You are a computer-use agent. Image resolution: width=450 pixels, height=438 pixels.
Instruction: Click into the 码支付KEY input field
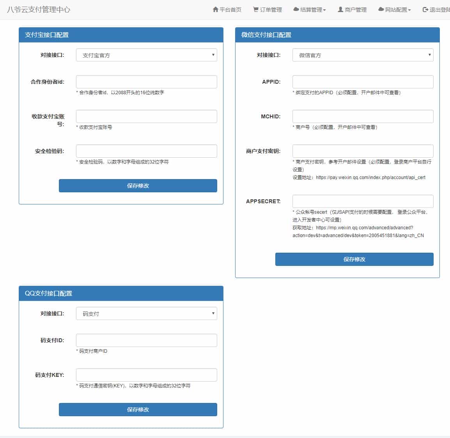pyautogui.click(x=146, y=375)
